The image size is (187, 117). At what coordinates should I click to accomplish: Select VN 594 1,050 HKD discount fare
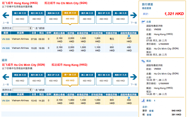(x=97, y=98)
